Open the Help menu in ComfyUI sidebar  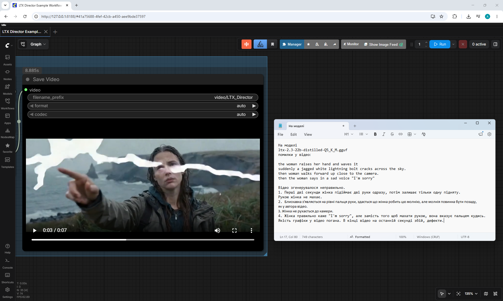[x=8, y=248]
